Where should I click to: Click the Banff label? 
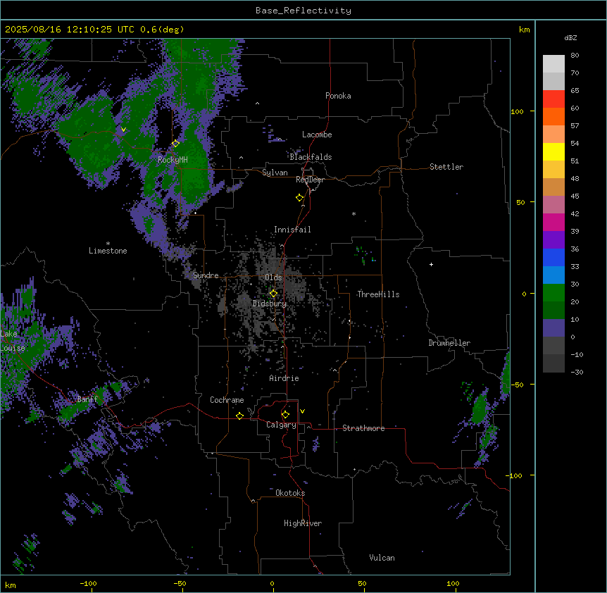pos(87,399)
